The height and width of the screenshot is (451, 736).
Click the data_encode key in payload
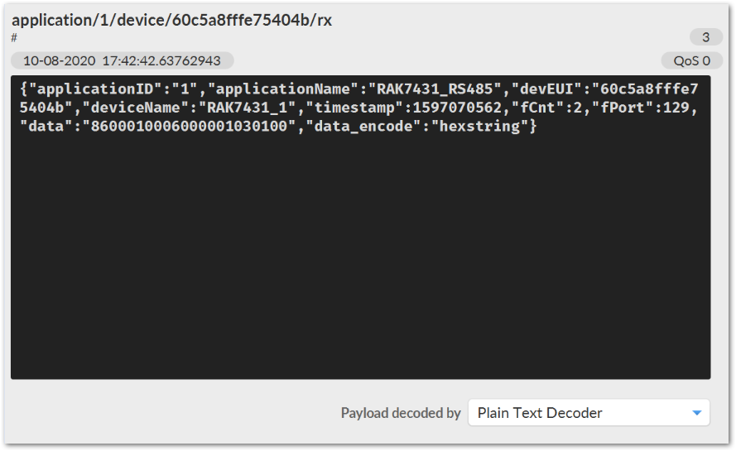[x=363, y=127]
